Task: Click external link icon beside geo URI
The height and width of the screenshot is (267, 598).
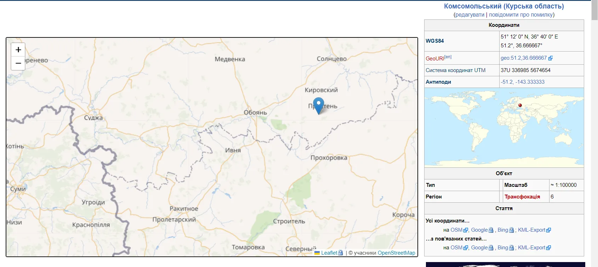Action: point(550,58)
